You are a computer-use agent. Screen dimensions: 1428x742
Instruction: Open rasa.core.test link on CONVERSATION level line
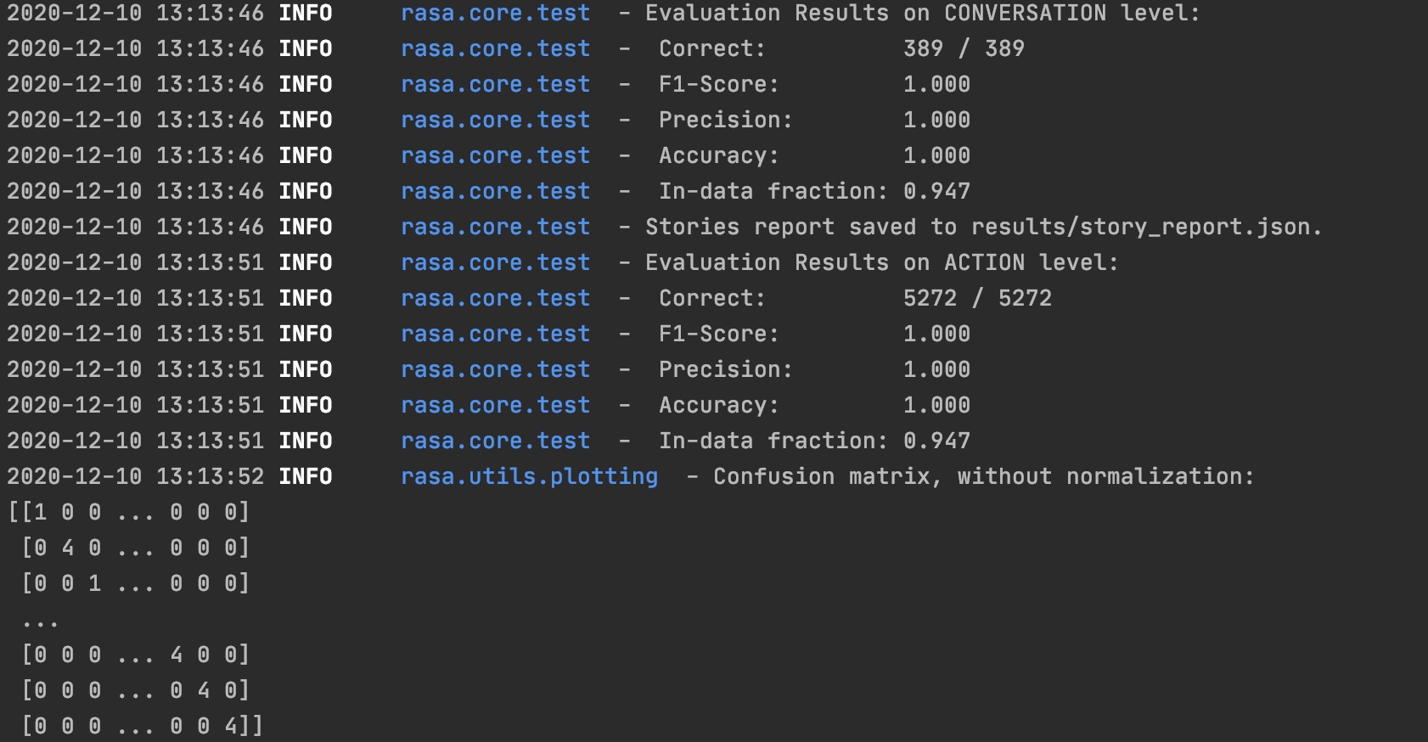point(495,13)
